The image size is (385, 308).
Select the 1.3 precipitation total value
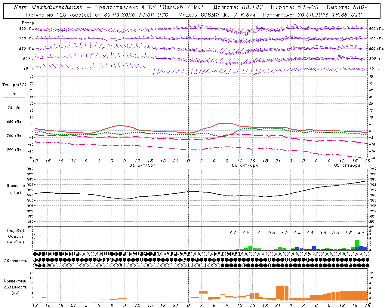click(x=310, y=233)
